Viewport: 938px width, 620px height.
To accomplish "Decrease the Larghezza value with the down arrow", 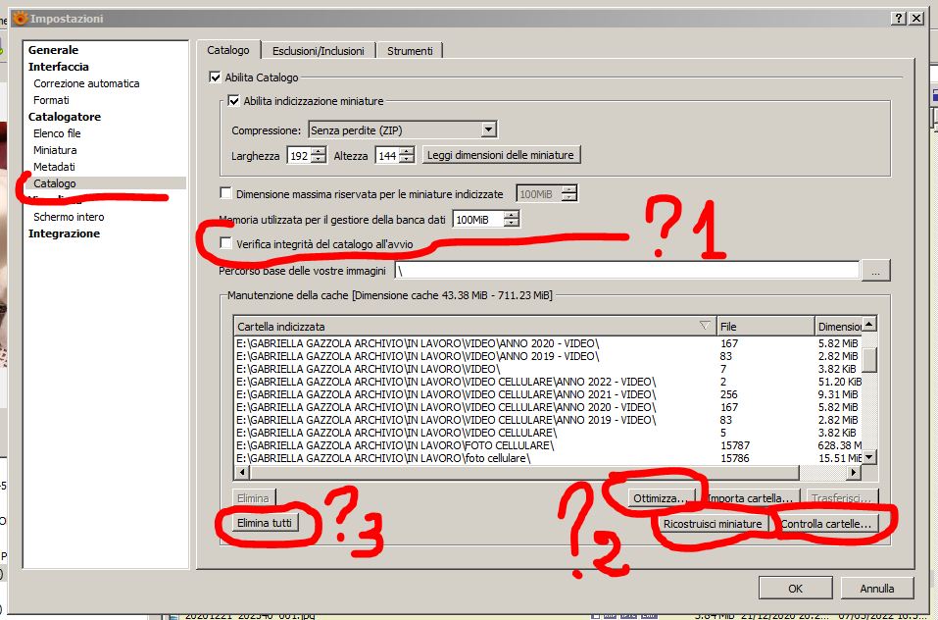I will click(320, 159).
